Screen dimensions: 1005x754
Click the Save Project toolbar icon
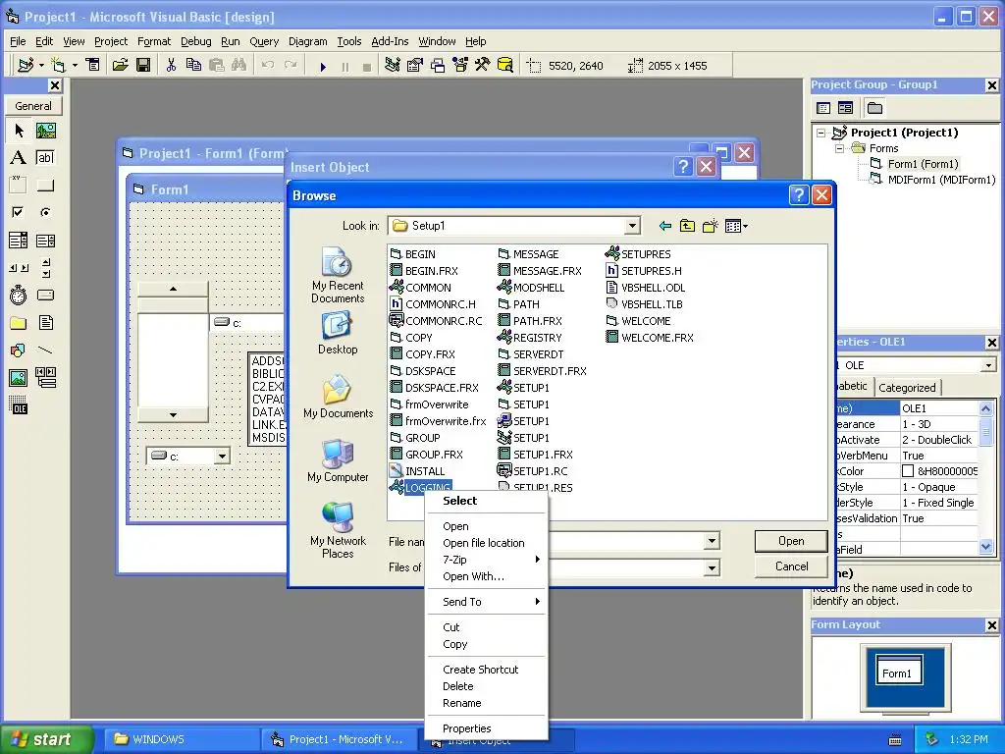click(x=143, y=66)
